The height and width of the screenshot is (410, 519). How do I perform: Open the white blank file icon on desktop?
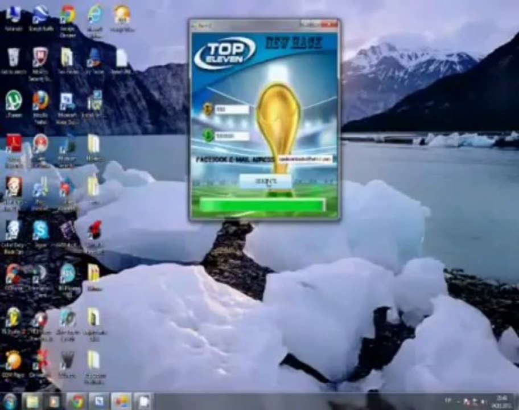[x=121, y=60]
